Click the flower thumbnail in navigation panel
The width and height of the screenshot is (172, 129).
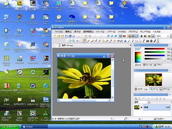[153, 80]
